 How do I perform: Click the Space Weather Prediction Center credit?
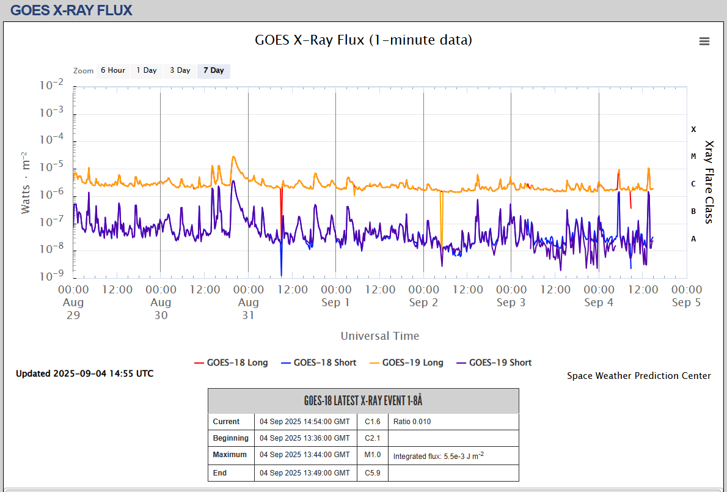tap(638, 376)
